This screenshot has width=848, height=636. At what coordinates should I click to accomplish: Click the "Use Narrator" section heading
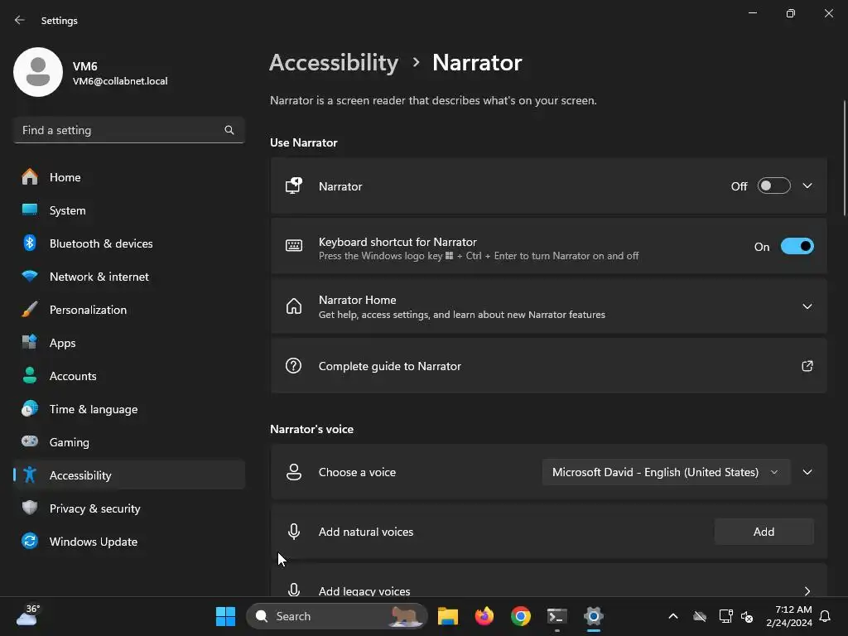tap(303, 142)
